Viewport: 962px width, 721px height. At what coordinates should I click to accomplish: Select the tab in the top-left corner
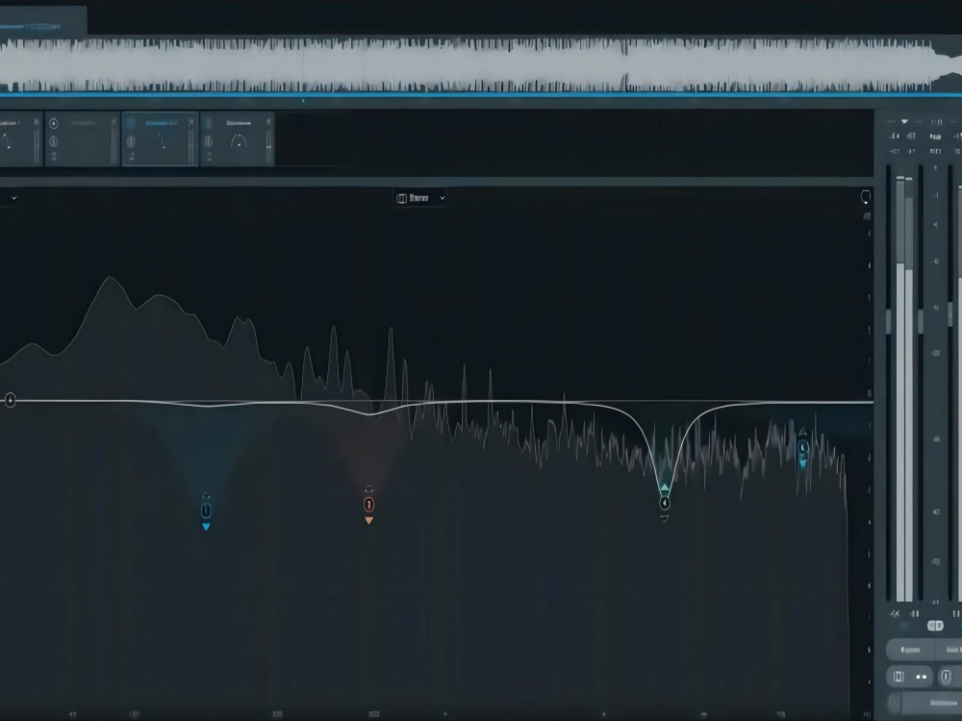43,20
